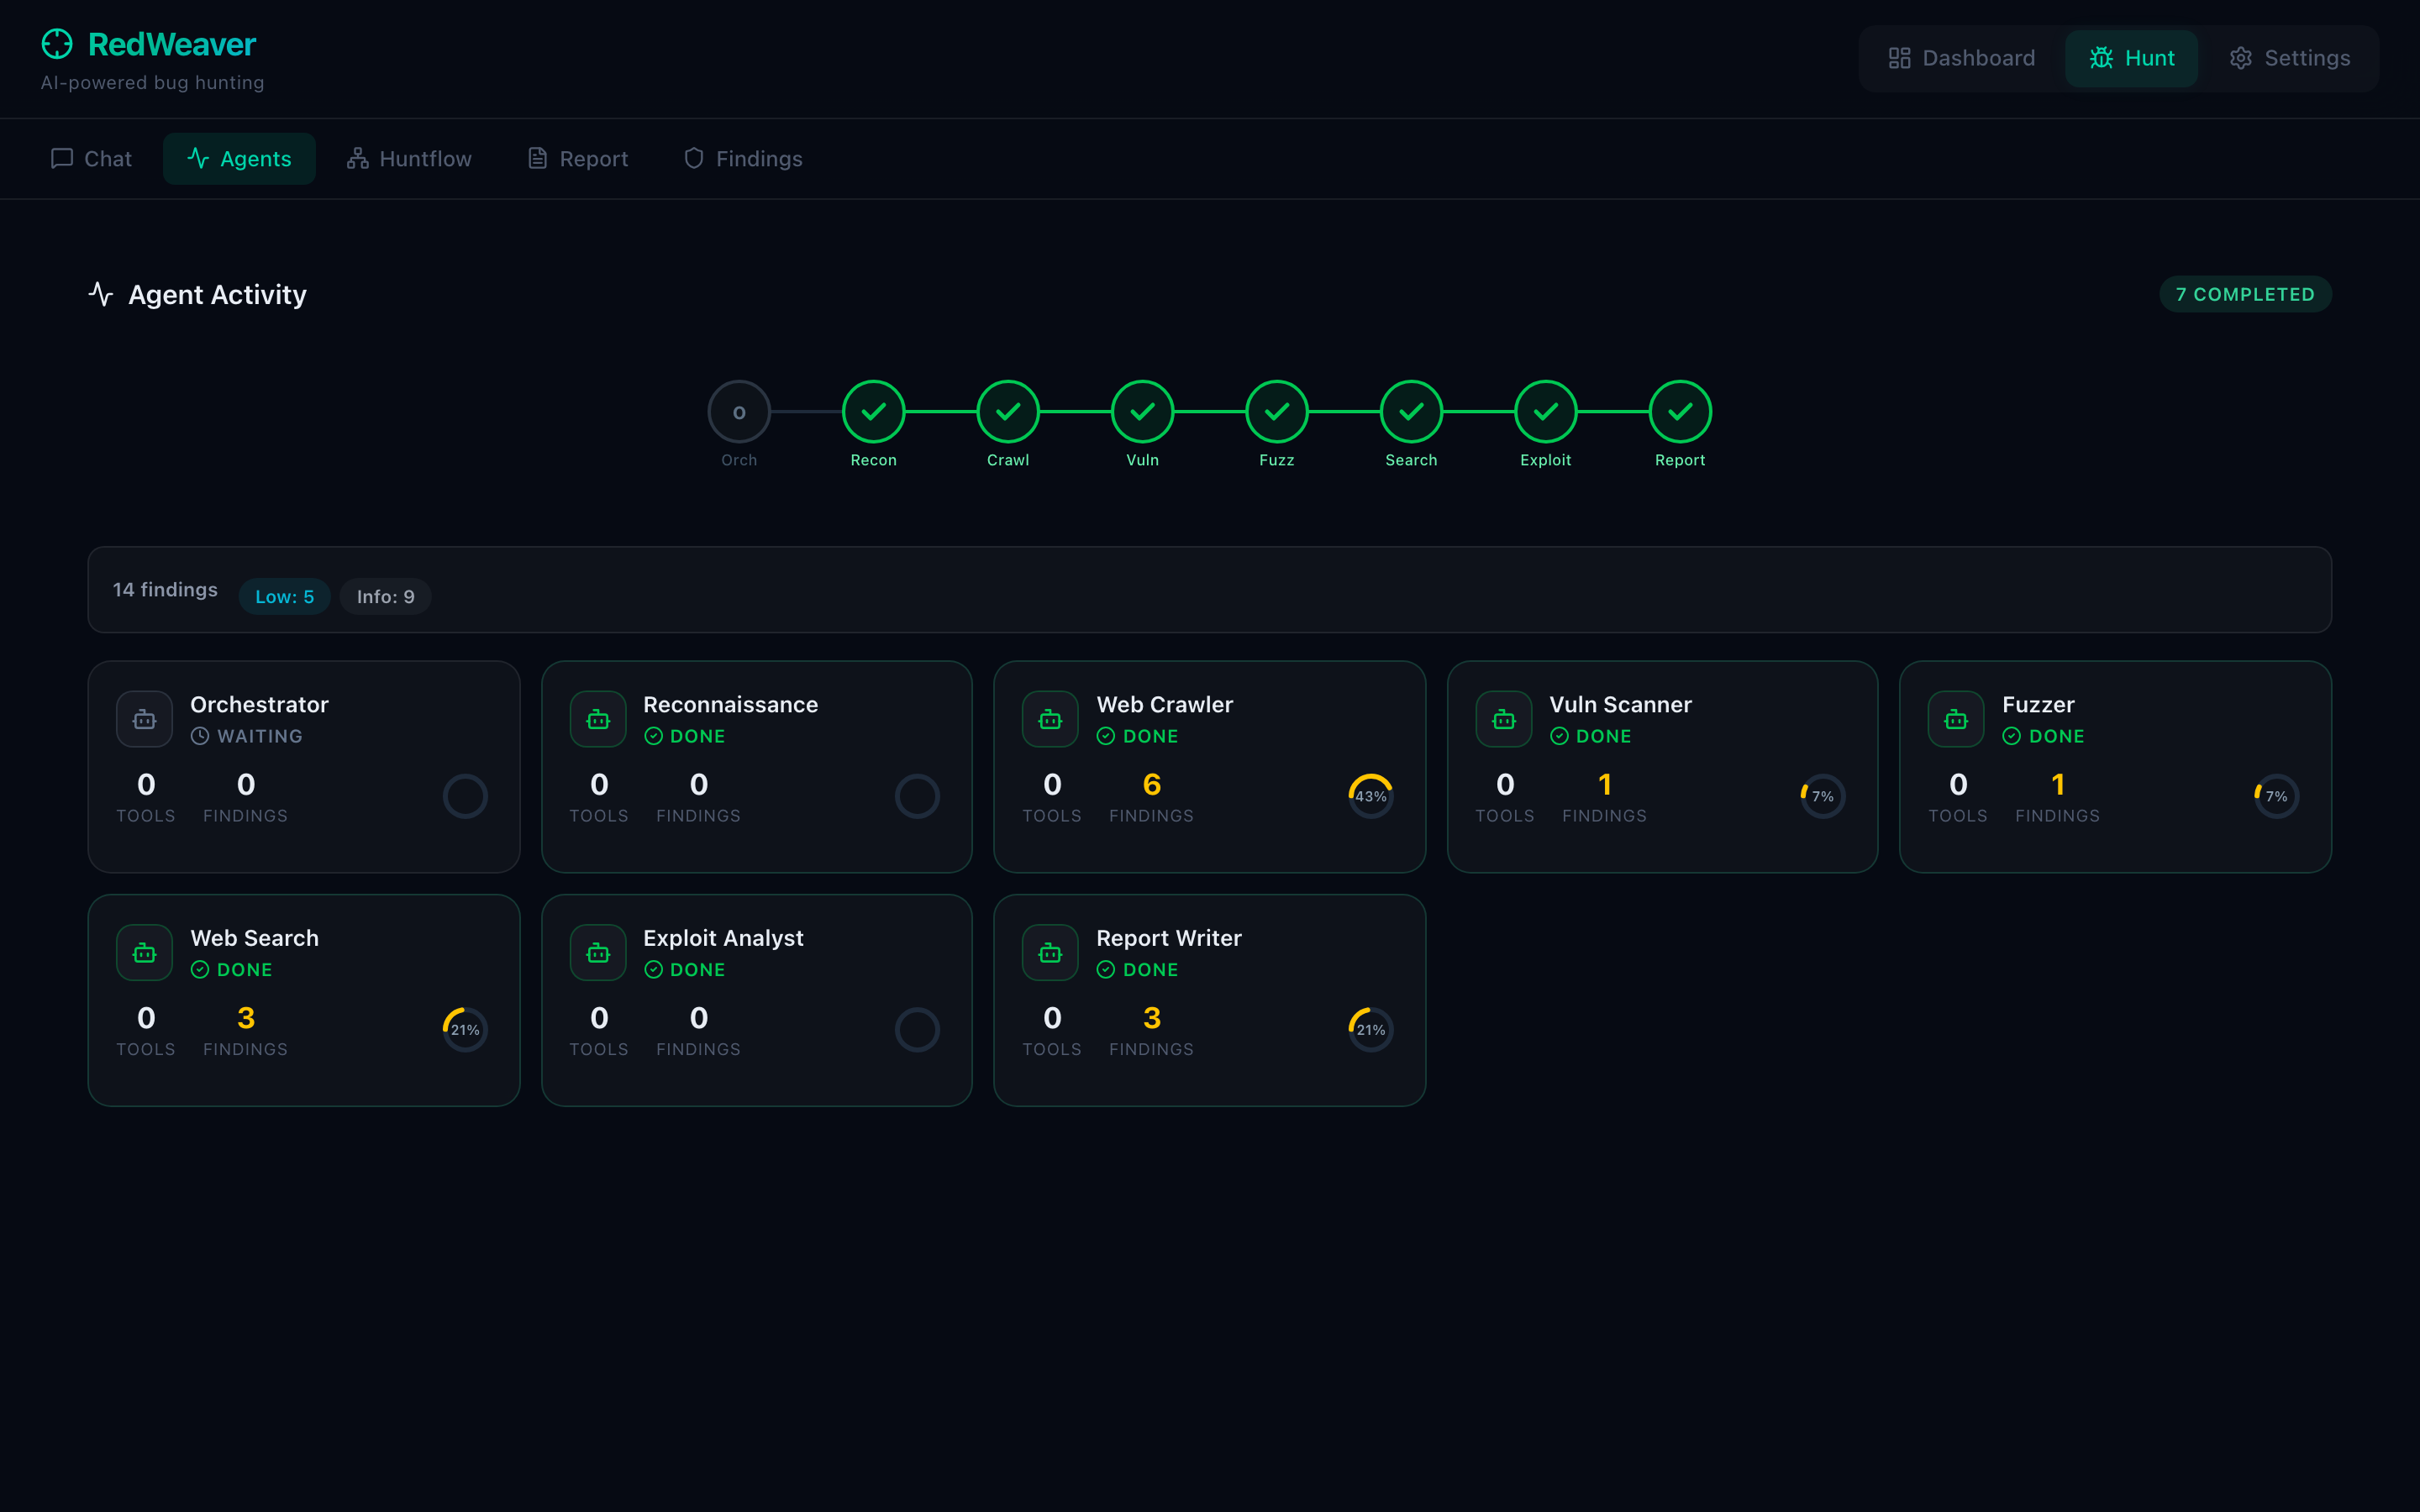Click the Info: 9 findings badge
This screenshot has width=2420, height=1512.
(x=385, y=596)
